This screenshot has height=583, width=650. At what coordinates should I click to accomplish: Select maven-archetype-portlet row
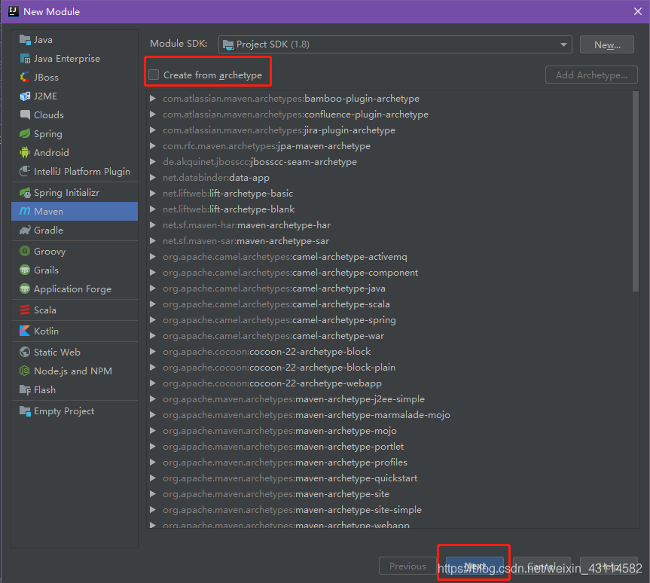point(389,446)
